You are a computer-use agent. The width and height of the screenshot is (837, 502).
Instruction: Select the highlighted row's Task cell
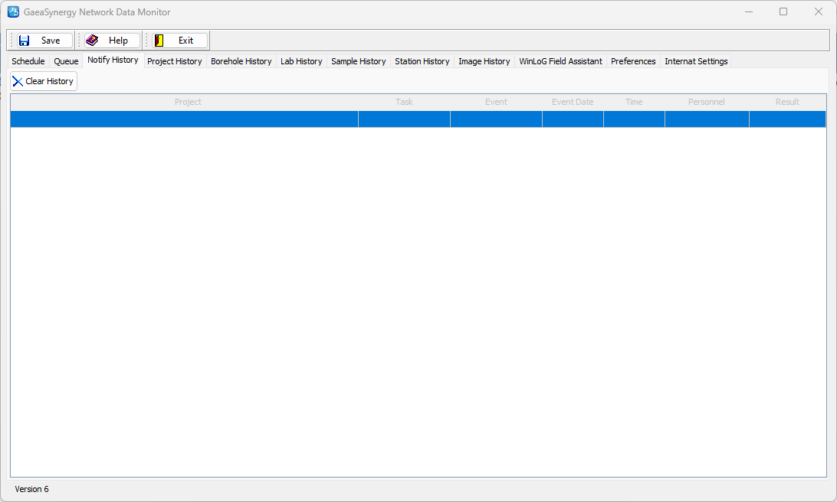404,119
